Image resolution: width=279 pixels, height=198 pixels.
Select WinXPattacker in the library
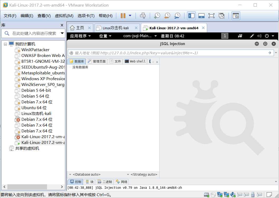coord(35,50)
